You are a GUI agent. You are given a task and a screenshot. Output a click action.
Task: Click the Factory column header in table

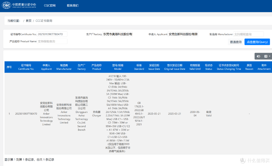click(x=82, y=67)
